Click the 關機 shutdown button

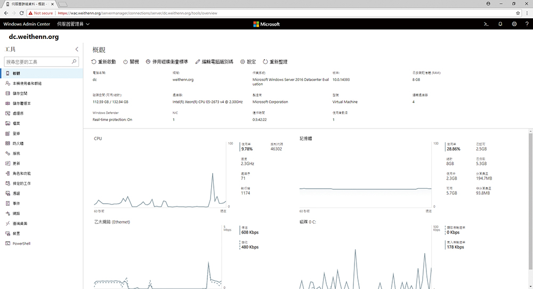[x=131, y=62]
